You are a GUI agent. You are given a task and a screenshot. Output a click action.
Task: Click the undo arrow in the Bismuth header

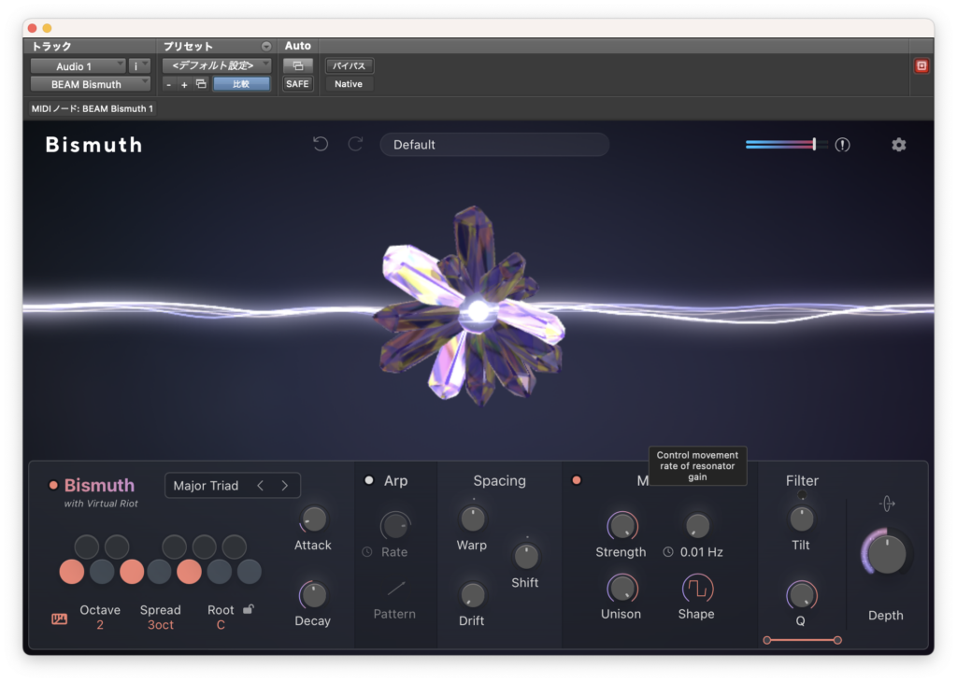[x=321, y=144]
